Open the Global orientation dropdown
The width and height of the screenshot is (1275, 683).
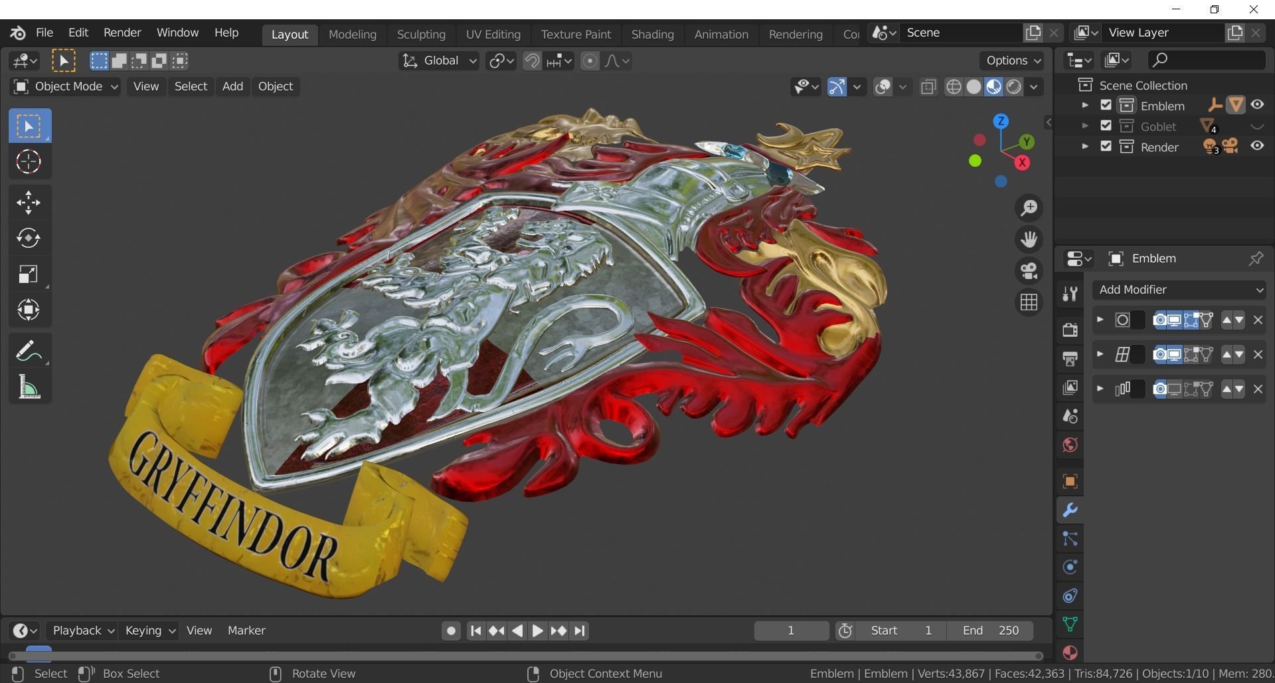(439, 61)
